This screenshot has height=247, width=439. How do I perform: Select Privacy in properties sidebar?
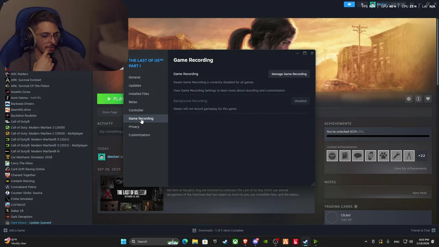pos(134,127)
